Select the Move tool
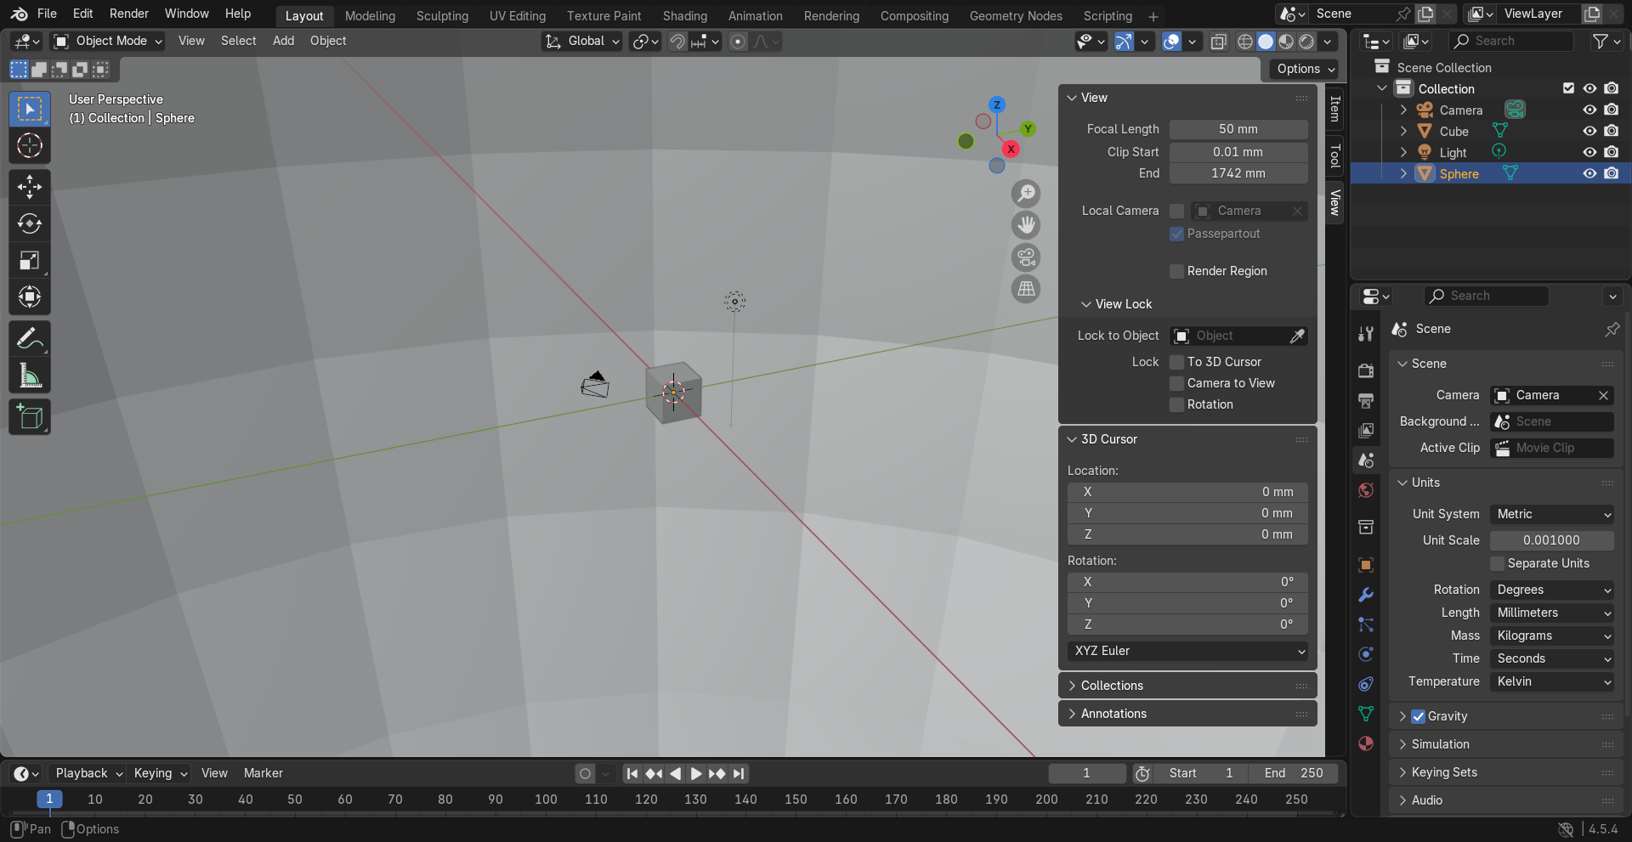The image size is (1632, 842). click(30, 187)
